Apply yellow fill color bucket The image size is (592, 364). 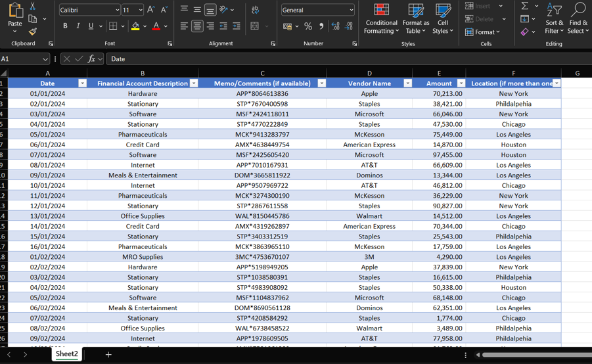click(x=135, y=26)
